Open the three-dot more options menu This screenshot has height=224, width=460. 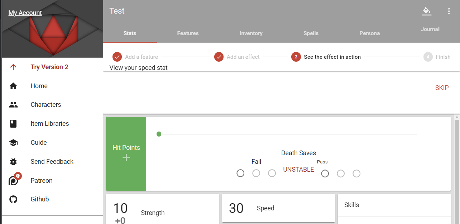tap(449, 11)
